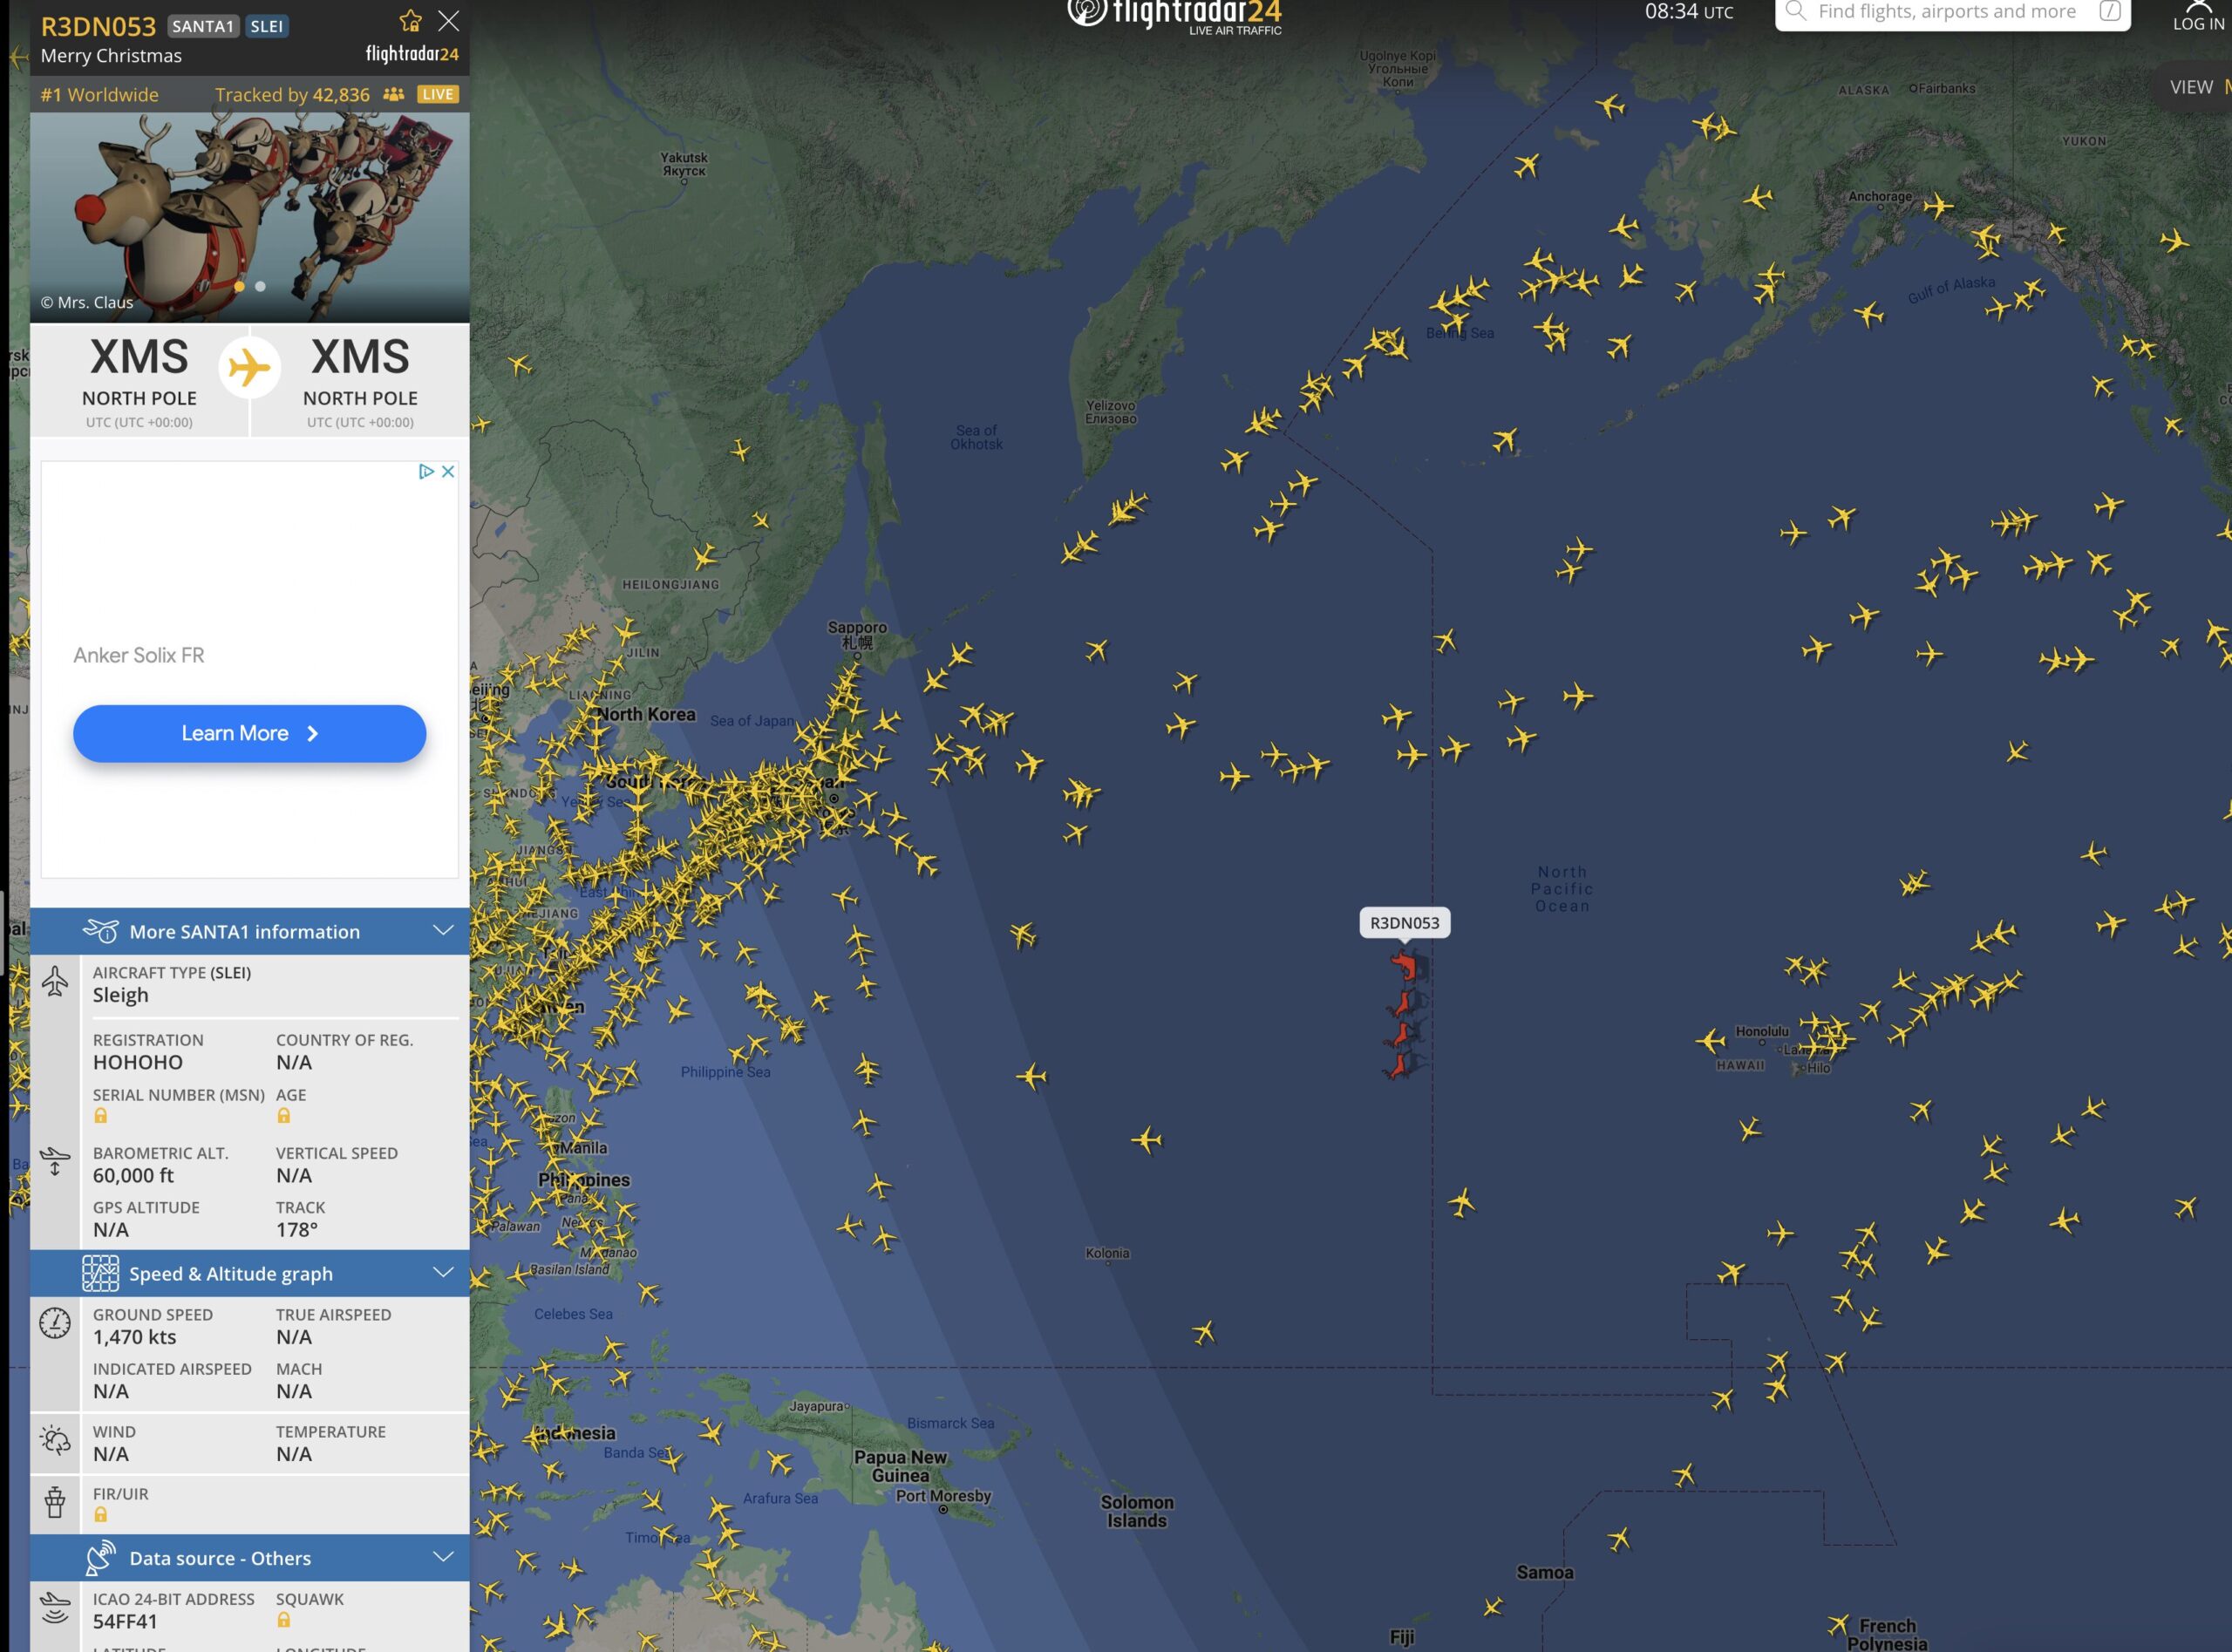Click the Santa reindeer photo thumbnail
2232x1652 pixels.
tap(249, 217)
